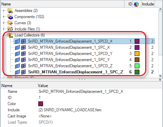This screenshot has height=127, width=163.
Task: Select SnRD_MTRAN_EnforcedDisplacement_1_SPC_Y in the tree
Action: pyautogui.click(x=69, y=60)
